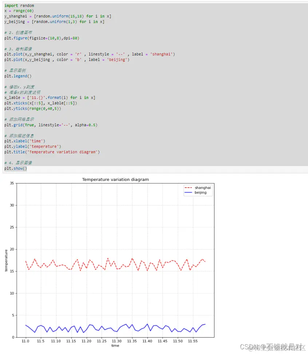Click the x-axis tick '11.15'

[71, 341]
